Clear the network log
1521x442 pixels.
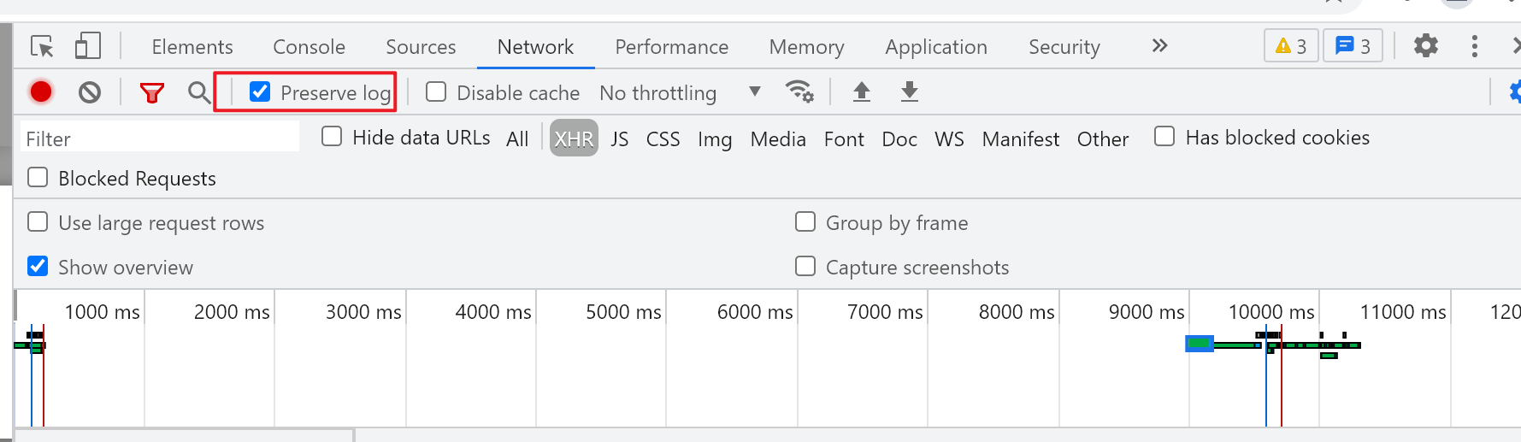(x=90, y=91)
